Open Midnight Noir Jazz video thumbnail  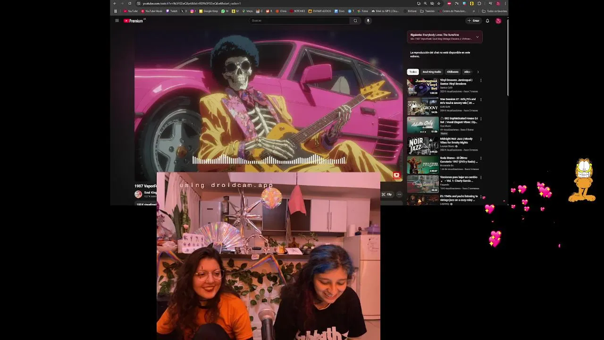[423, 146]
